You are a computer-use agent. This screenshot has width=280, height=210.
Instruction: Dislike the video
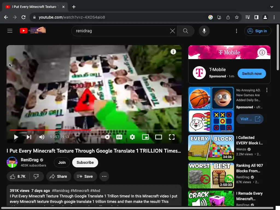click(x=36, y=176)
